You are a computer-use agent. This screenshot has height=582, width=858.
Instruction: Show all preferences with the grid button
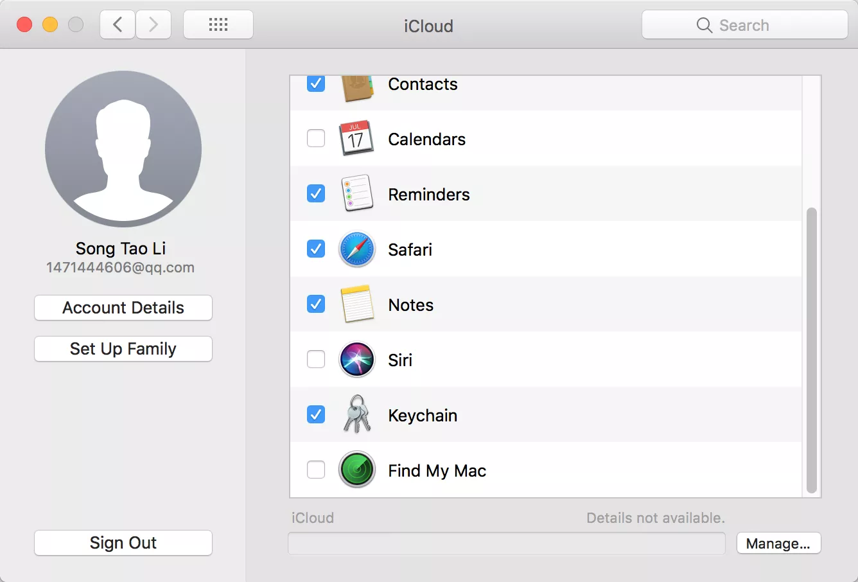pyautogui.click(x=218, y=25)
